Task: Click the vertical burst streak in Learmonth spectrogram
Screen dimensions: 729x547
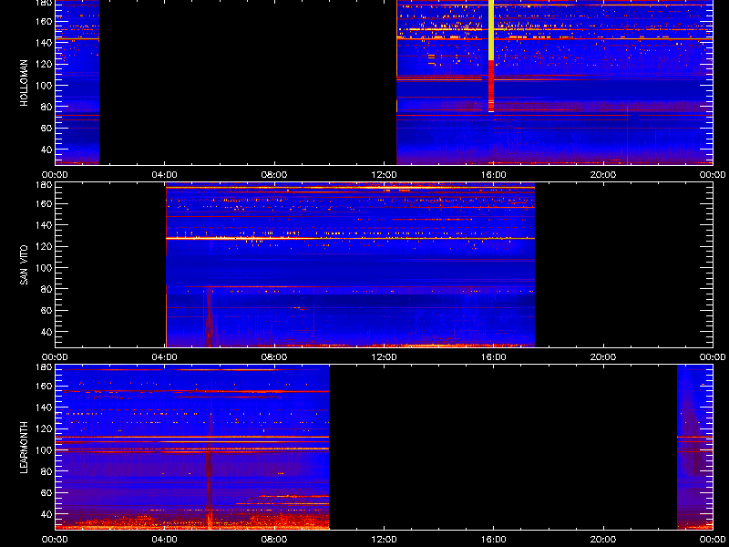Action: (209, 470)
